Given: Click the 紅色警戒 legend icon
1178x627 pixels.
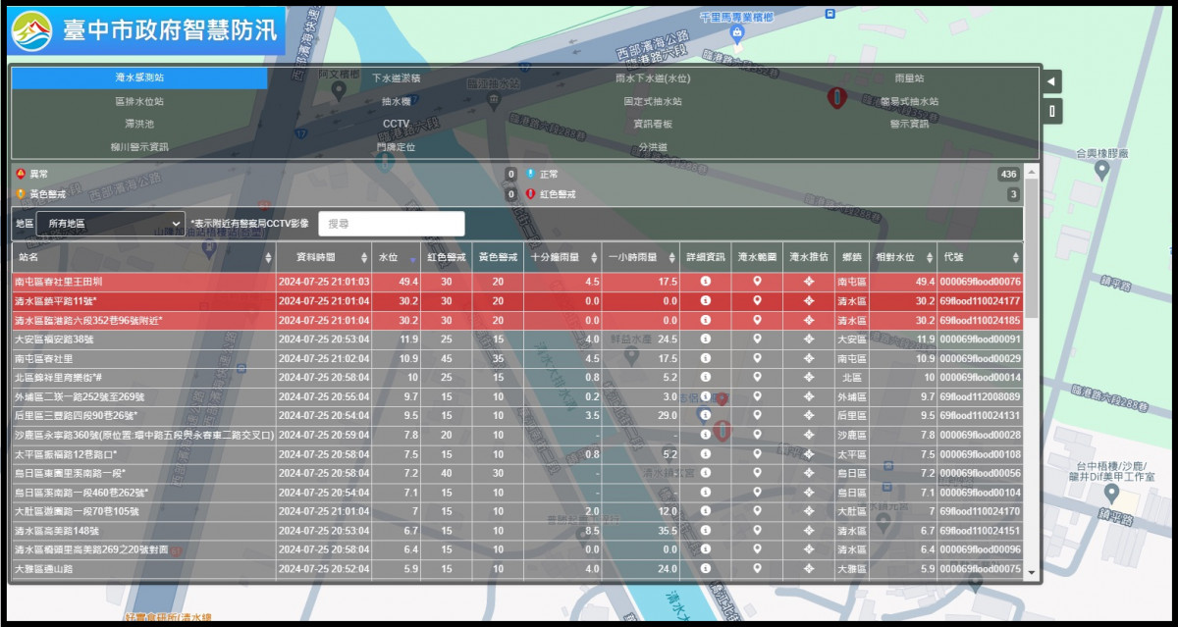Looking at the screenshot, I should (530, 193).
